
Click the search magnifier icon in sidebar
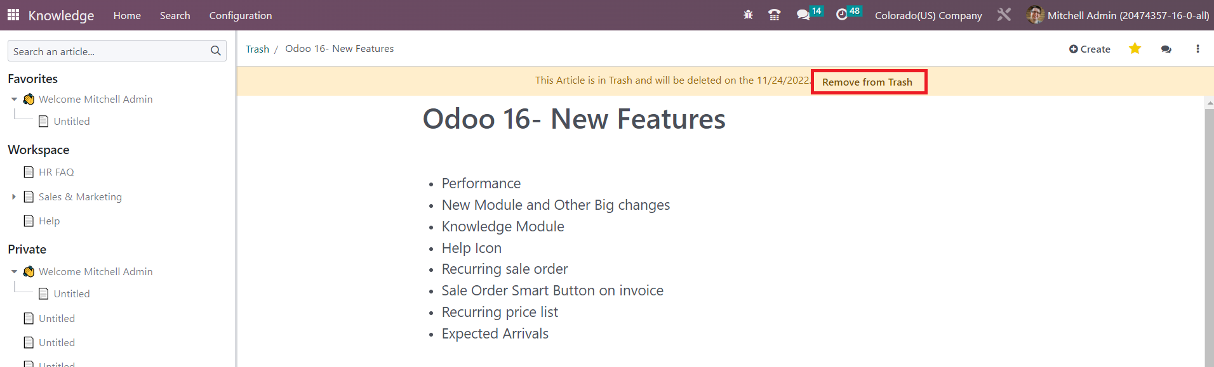point(216,51)
